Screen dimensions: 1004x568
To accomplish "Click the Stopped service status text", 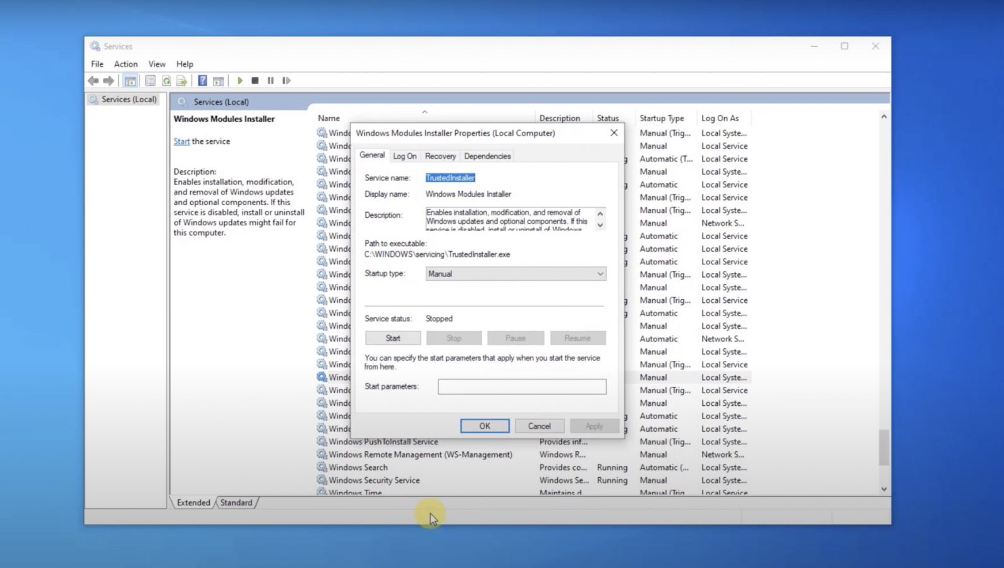I will tap(439, 319).
